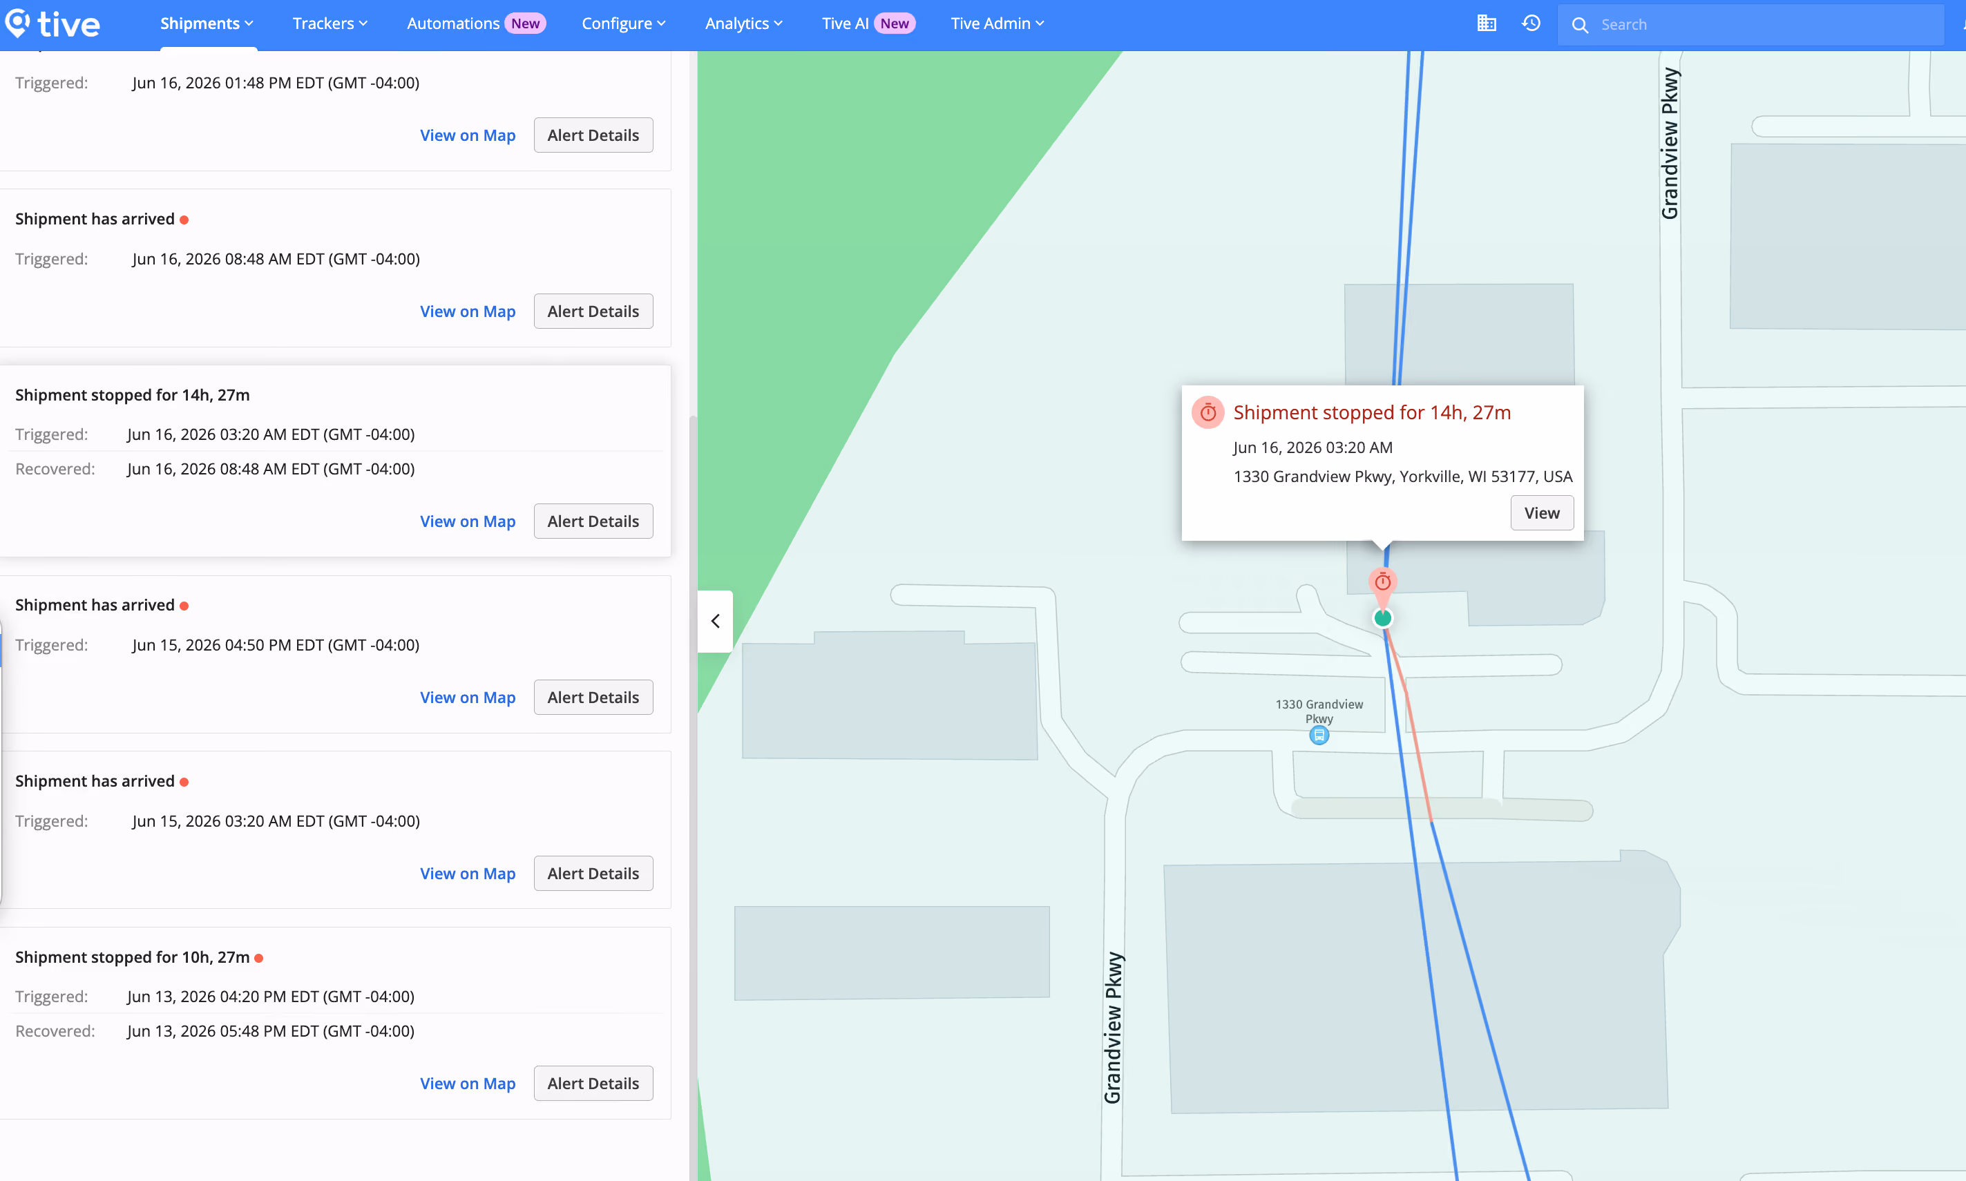Open the recent history clock icon
The width and height of the screenshot is (1966, 1181).
(x=1531, y=24)
